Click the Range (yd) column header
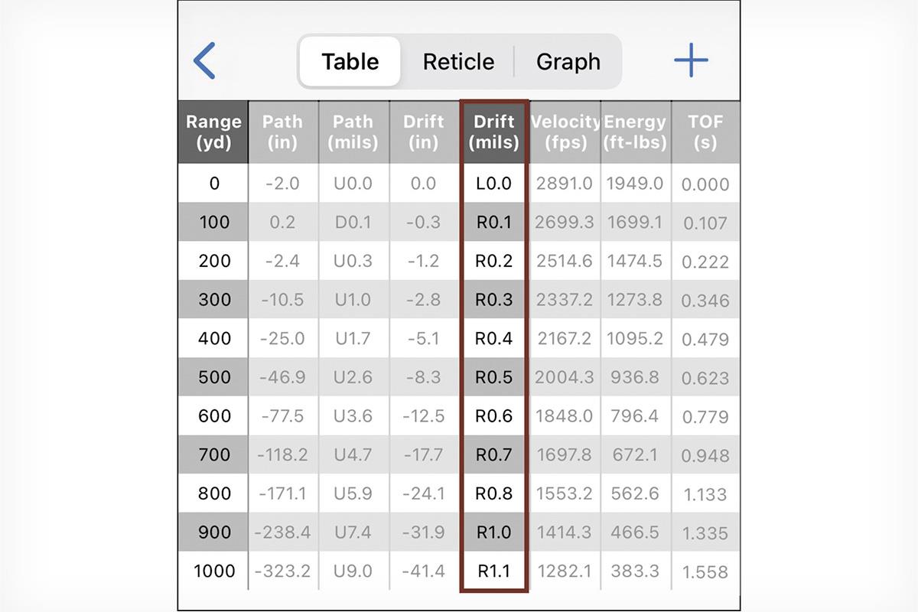This screenshot has width=918, height=612. click(213, 132)
